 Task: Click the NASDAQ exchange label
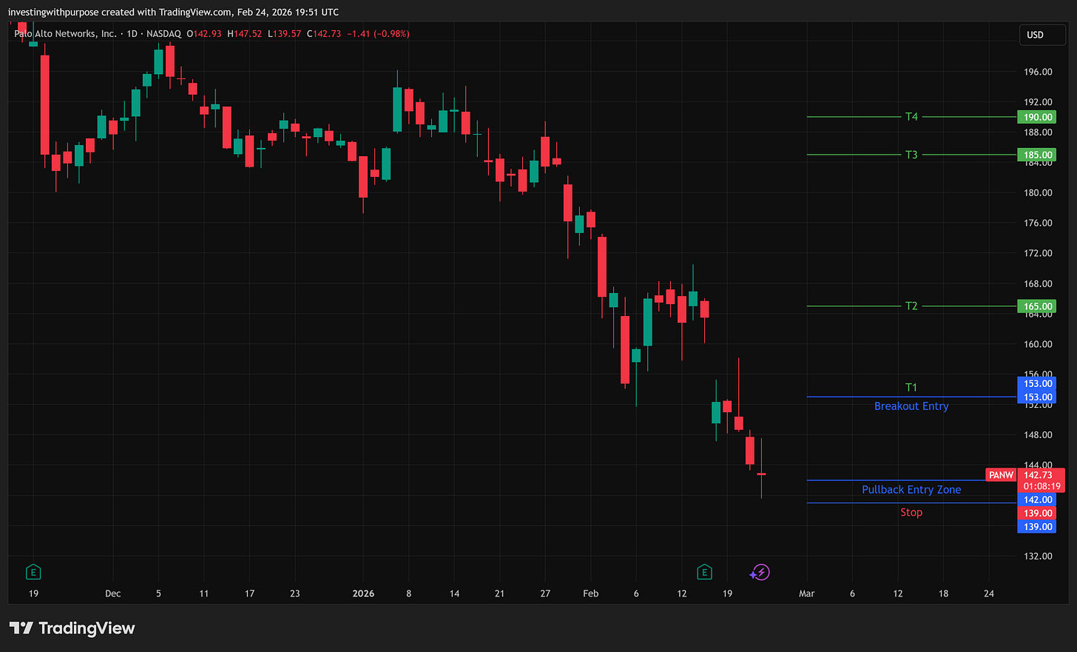(164, 33)
